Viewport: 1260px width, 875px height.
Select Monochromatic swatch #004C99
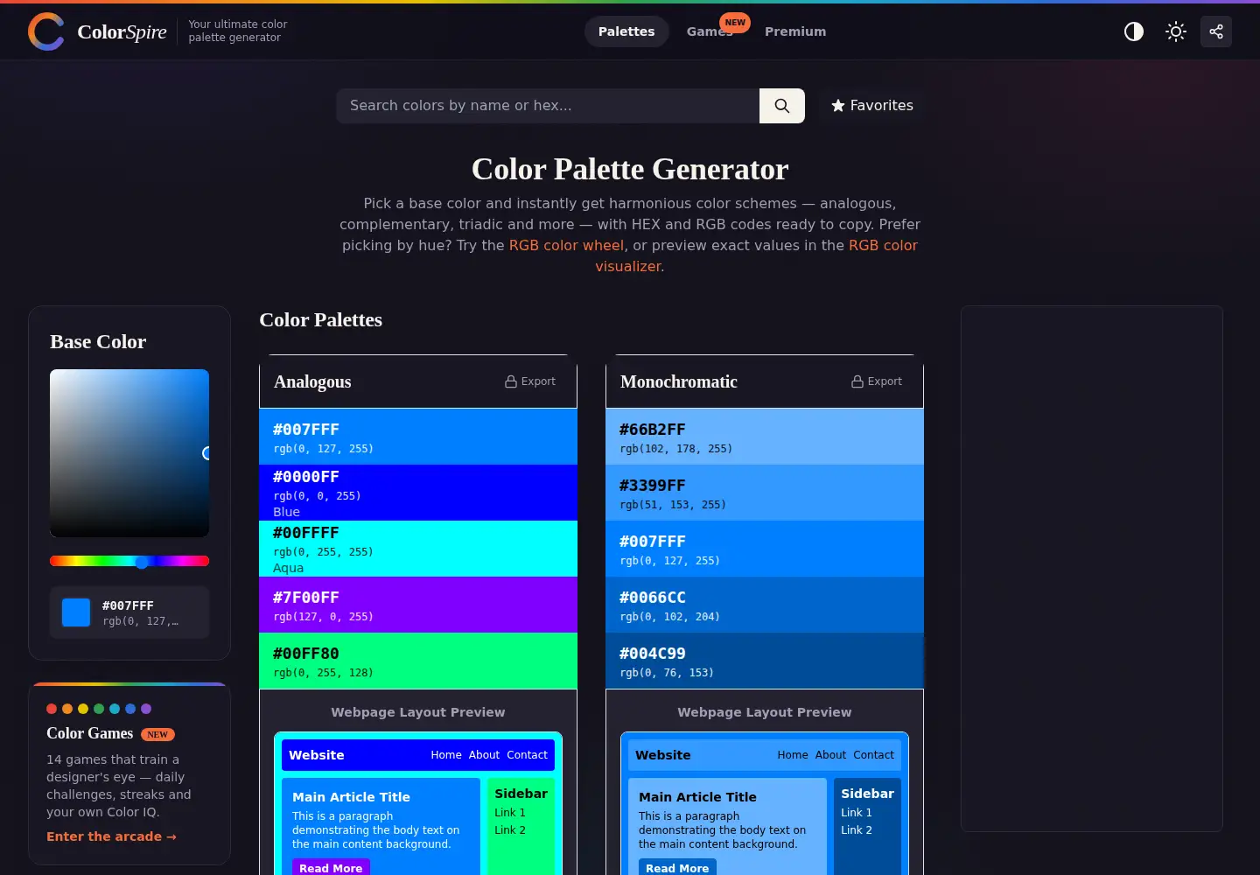click(765, 661)
